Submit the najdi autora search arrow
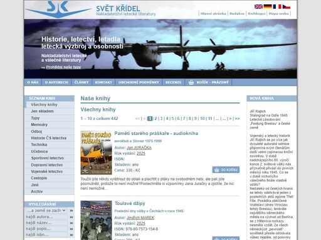 point(71,217)
